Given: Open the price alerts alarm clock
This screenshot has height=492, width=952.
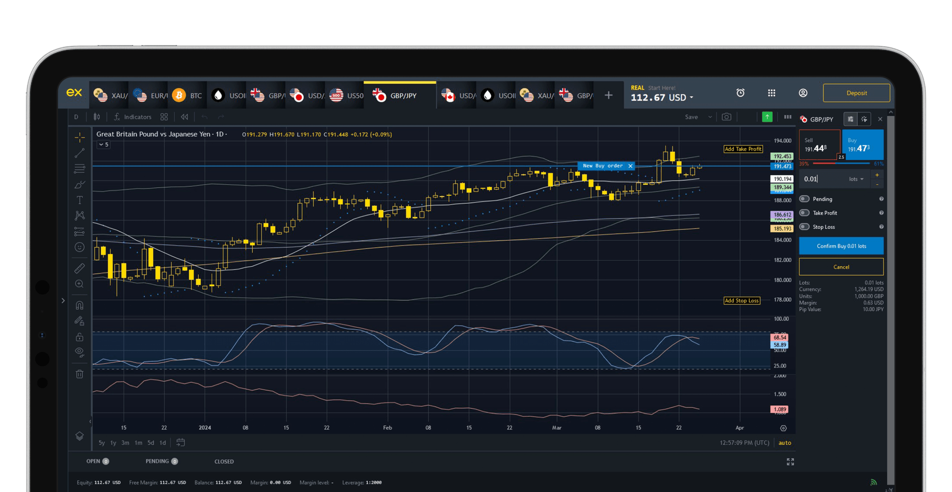Looking at the screenshot, I should click(x=740, y=93).
